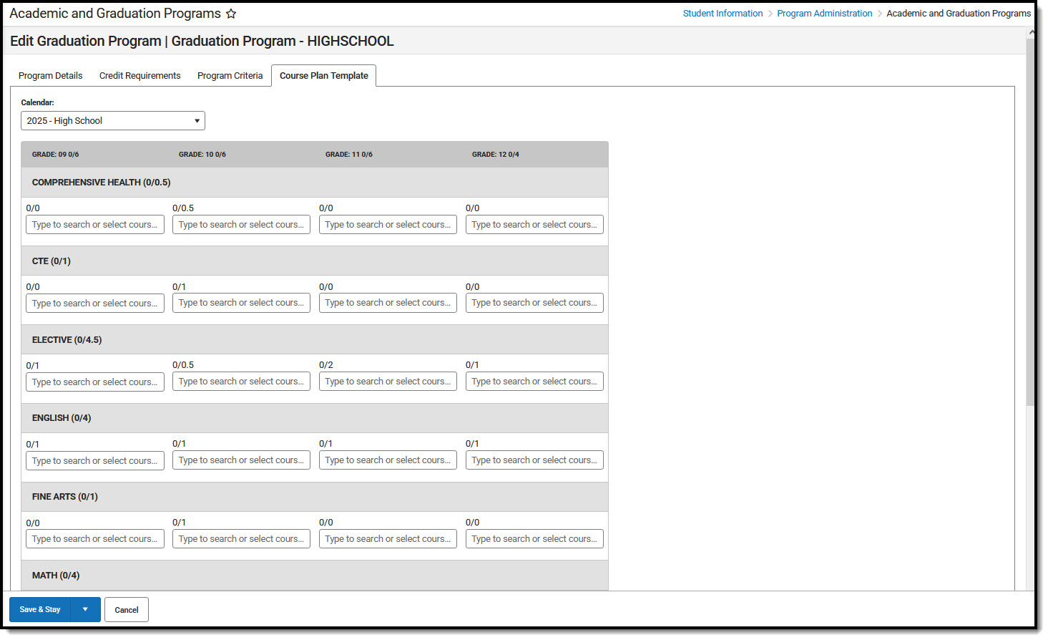Screen dimensions: 1048x640
Task: Follow the Student Information breadcrumb link
Action: tap(723, 14)
